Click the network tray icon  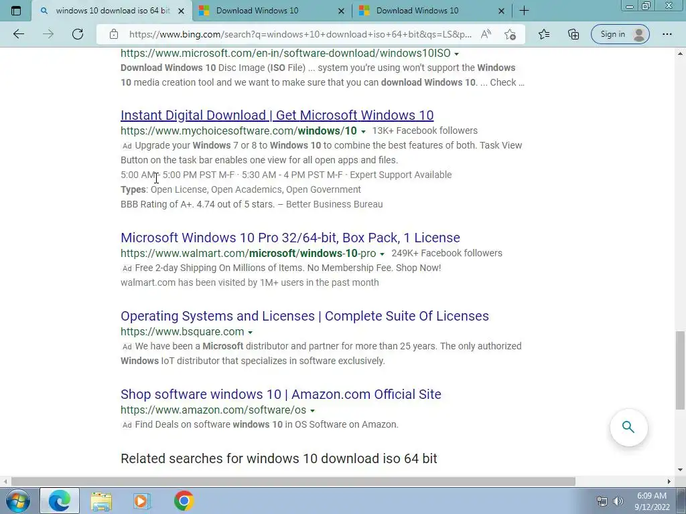point(602,501)
